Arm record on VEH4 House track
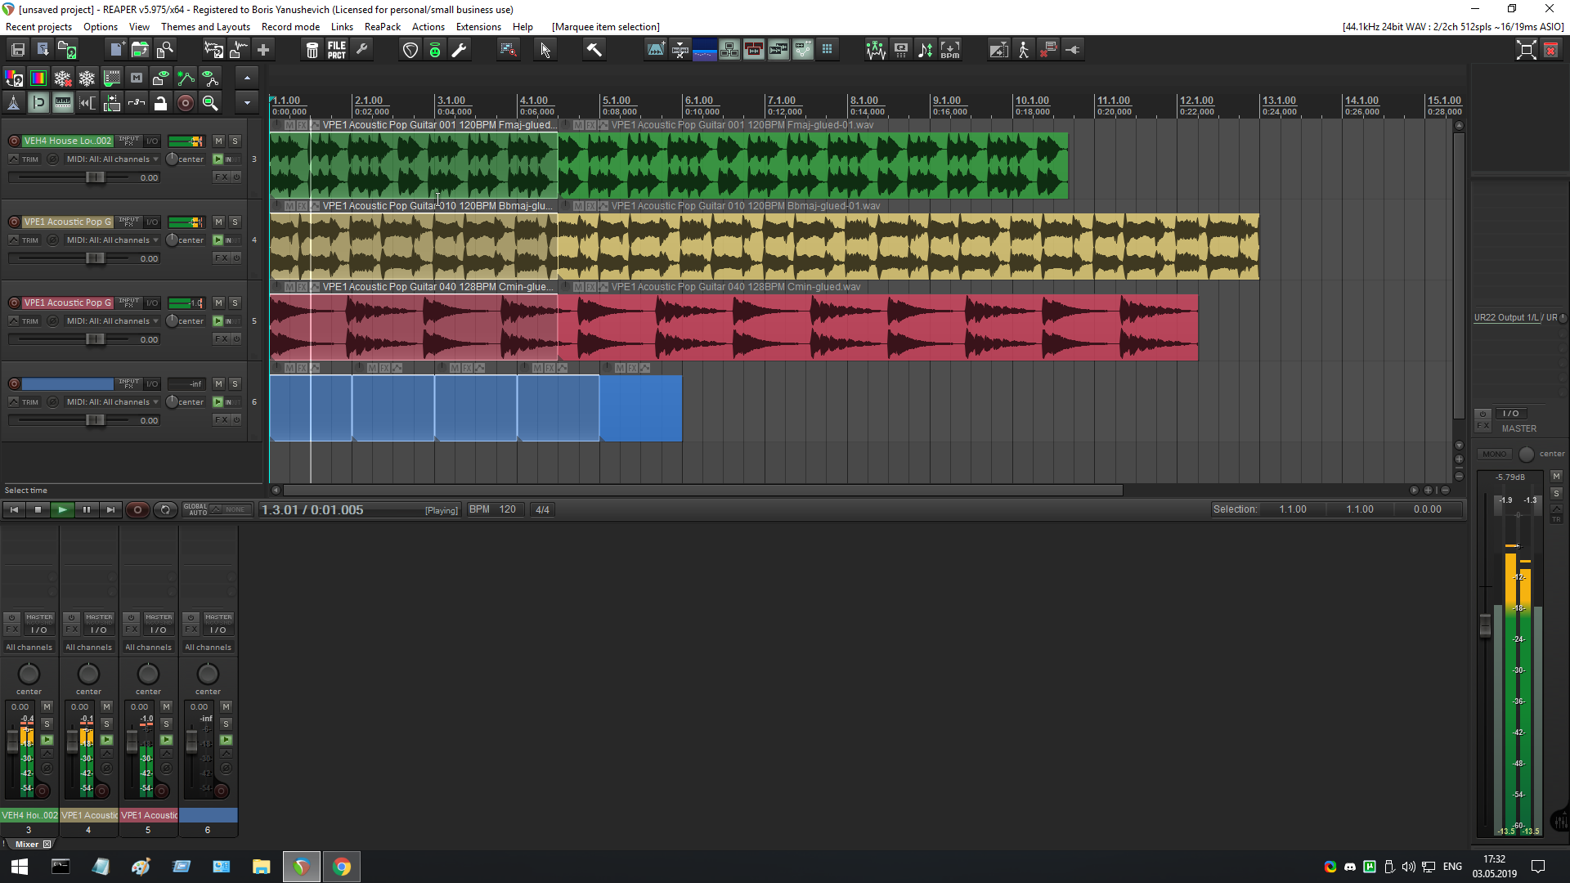The height and width of the screenshot is (883, 1570). click(14, 141)
